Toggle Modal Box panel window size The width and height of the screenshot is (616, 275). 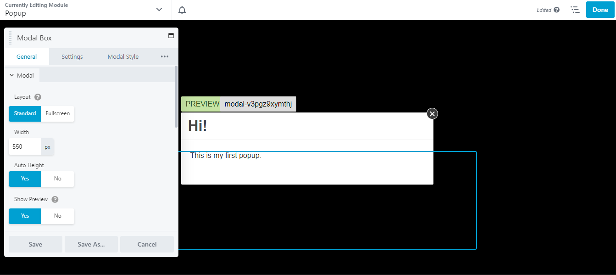click(x=171, y=35)
